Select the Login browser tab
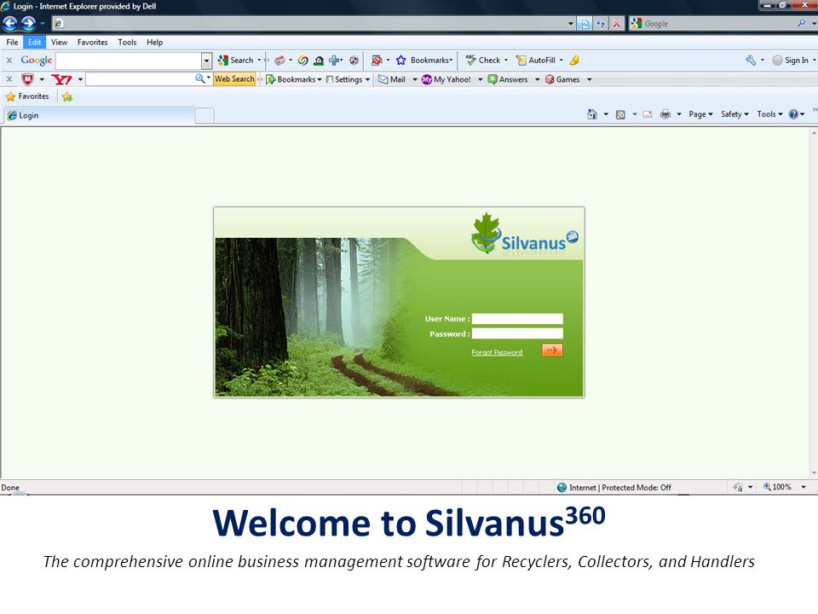This screenshot has height=614, width=818. coord(99,115)
